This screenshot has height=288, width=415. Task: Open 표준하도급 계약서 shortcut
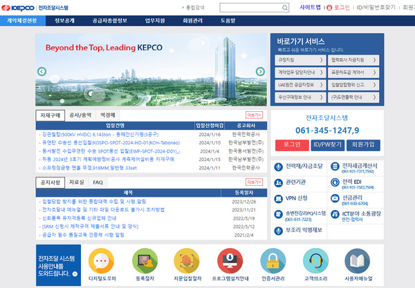(353, 73)
